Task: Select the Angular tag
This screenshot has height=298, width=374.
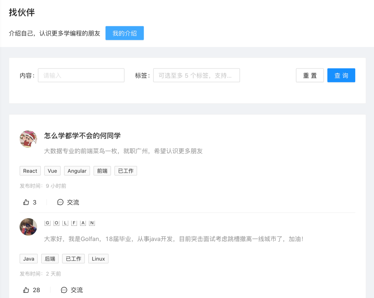Action: pos(77,171)
